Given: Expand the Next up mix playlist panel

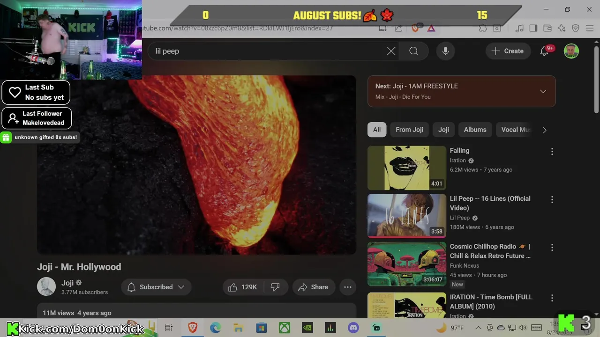Looking at the screenshot, I should pos(543,91).
